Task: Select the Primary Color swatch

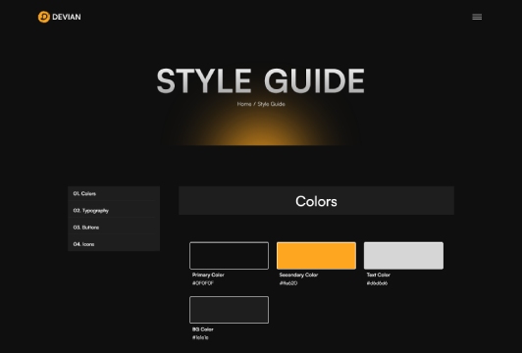Action: point(229,256)
